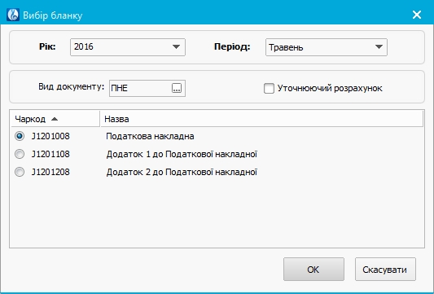This screenshot has height=294, width=434.
Task: Open document type browse ellipsis button
Action: click(x=177, y=88)
